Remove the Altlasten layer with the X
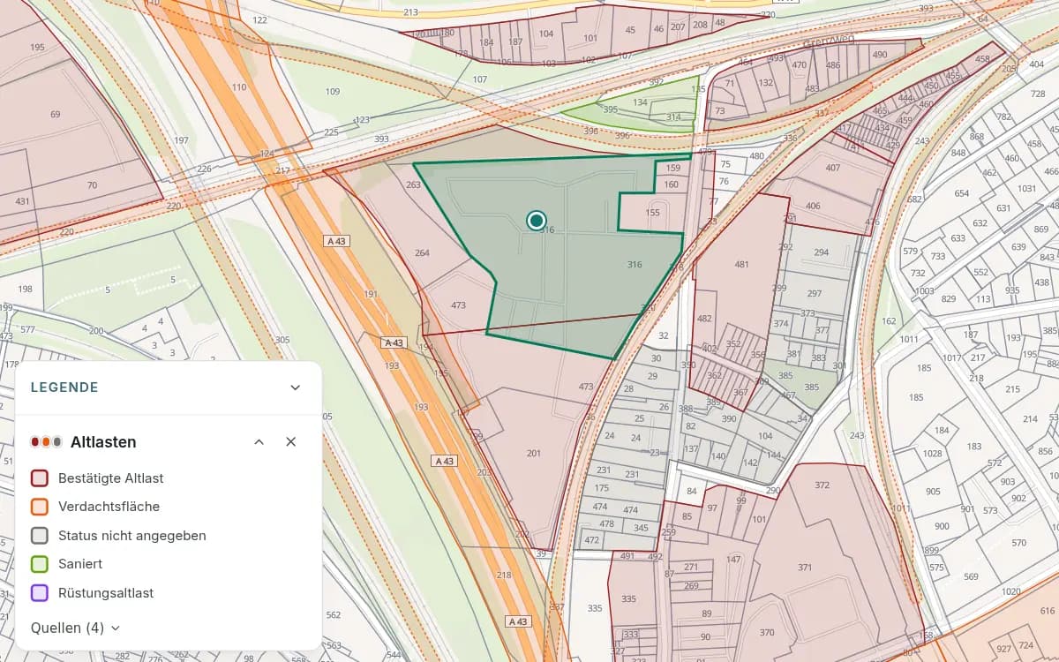 point(291,441)
